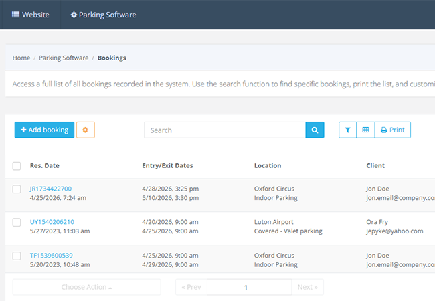The width and height of the screenshot is (435, 301).
Task: Click the Bookings breadcrumb
Action: [x=112, y=58]
